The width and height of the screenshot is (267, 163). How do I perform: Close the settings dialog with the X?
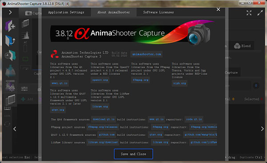click(x=218, y=9)
